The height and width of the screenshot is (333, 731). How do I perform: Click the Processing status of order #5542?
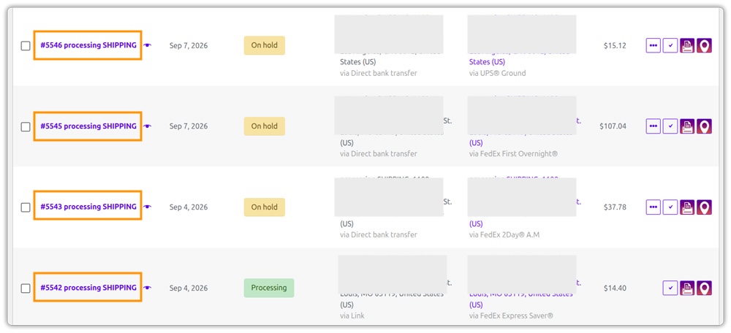[269, 288]
